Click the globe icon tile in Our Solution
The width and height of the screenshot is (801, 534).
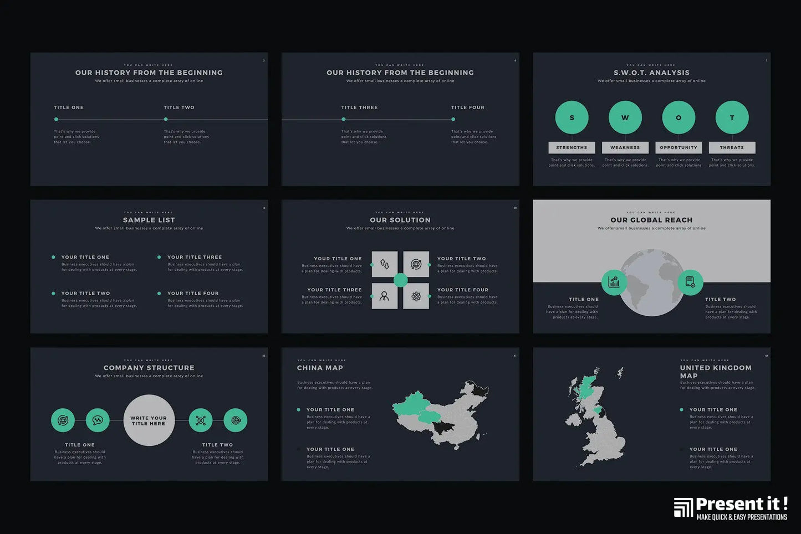tap(416, 264)
